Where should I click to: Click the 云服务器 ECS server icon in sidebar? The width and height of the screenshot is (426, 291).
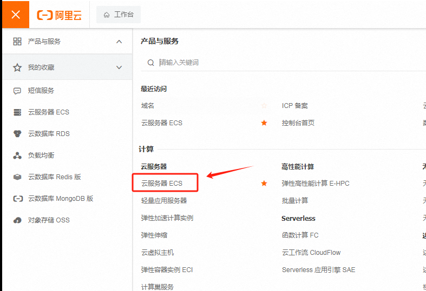click(x=17, y=112)
